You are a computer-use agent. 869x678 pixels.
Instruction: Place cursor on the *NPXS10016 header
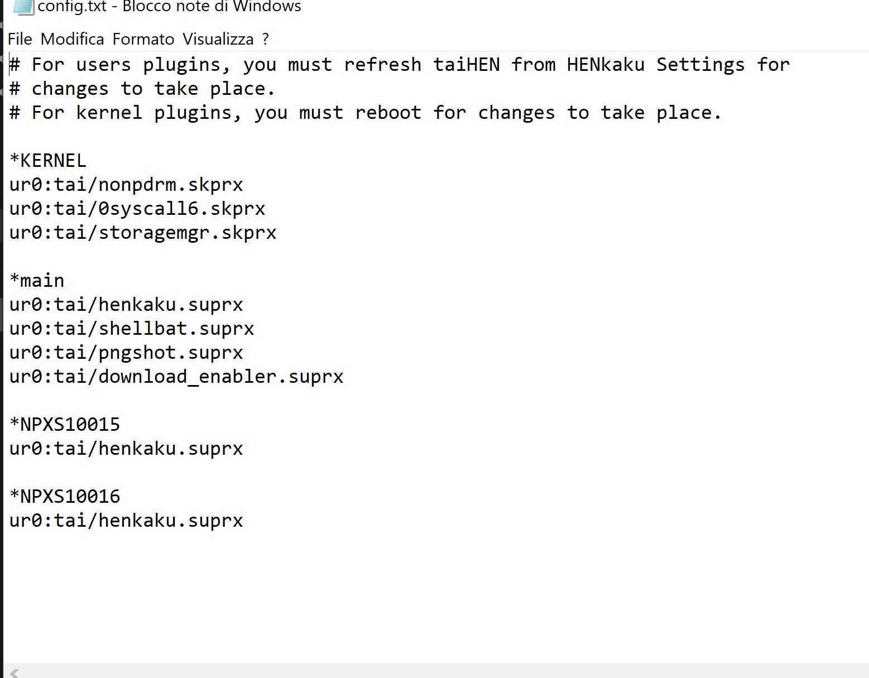[x=65, y=497]
